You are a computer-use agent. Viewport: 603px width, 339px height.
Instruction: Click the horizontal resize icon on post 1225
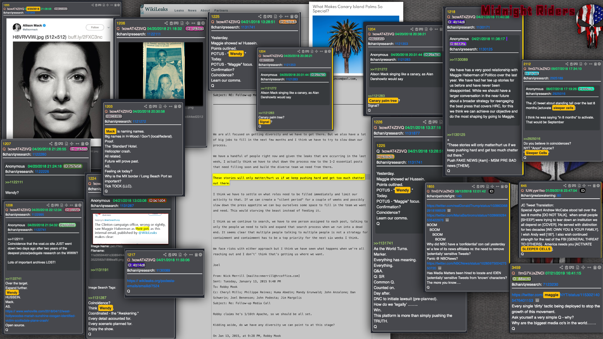point(287,17)
